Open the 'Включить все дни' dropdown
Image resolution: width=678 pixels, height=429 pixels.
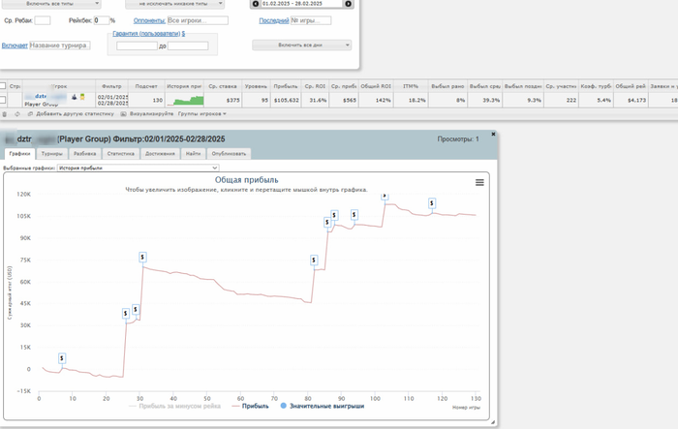pos(302,45)
